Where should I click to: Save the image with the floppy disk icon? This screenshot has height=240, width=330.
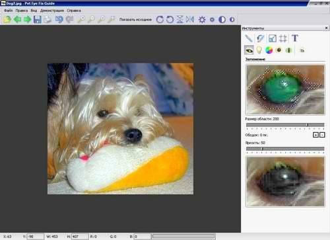(38, 19)
